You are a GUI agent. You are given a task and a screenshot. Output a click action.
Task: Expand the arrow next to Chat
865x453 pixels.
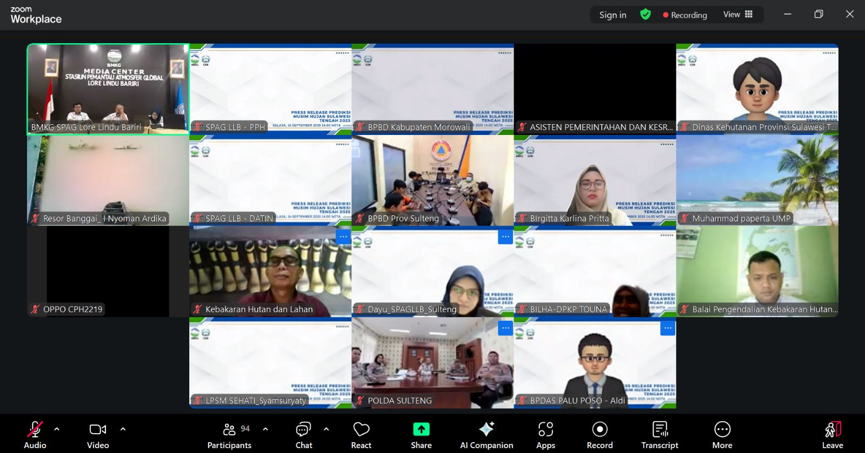point(326,429)
